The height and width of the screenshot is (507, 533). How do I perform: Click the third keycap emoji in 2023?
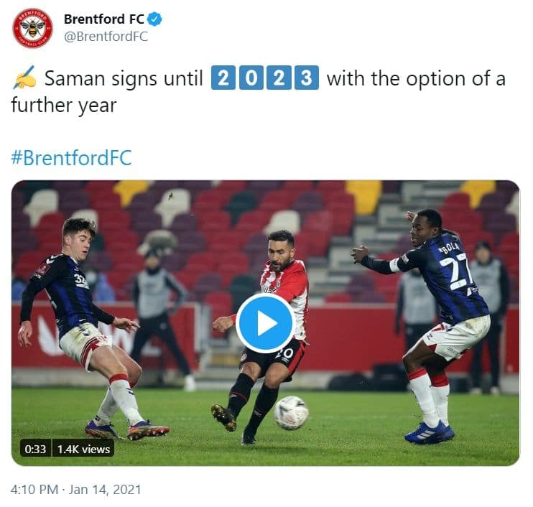coord(279,78)
